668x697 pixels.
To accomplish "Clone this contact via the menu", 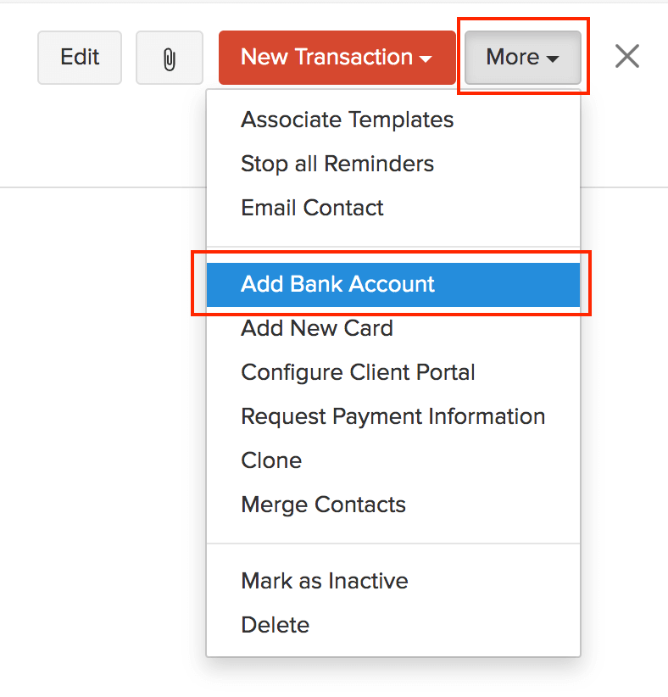I will click(x=271, y=460).
